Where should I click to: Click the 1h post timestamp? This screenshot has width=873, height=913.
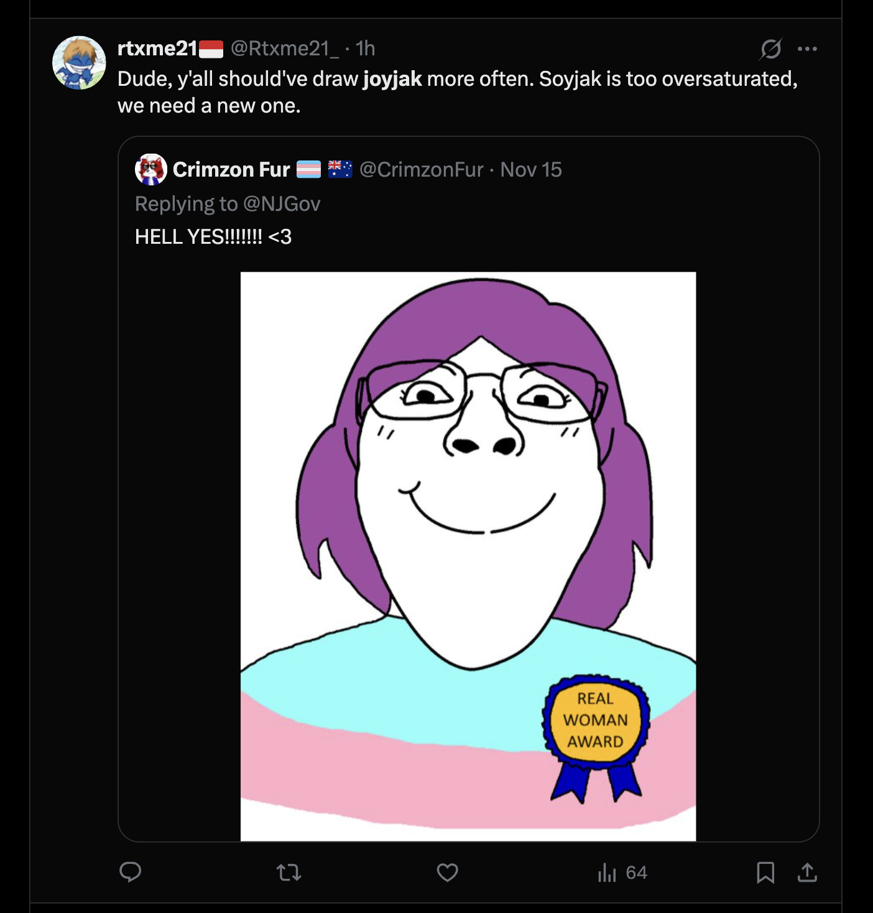click(x=366, y=49)
